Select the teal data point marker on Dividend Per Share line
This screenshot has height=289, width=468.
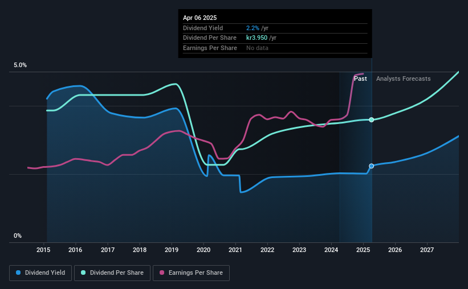(371, 120)
